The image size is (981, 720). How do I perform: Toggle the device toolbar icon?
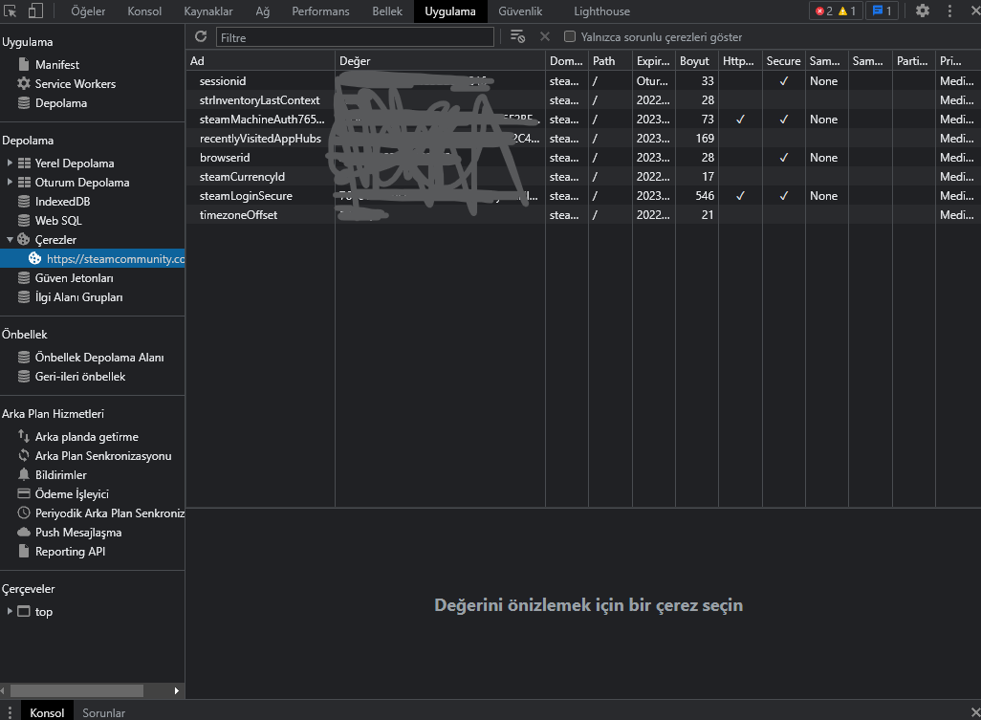(34, 11)
